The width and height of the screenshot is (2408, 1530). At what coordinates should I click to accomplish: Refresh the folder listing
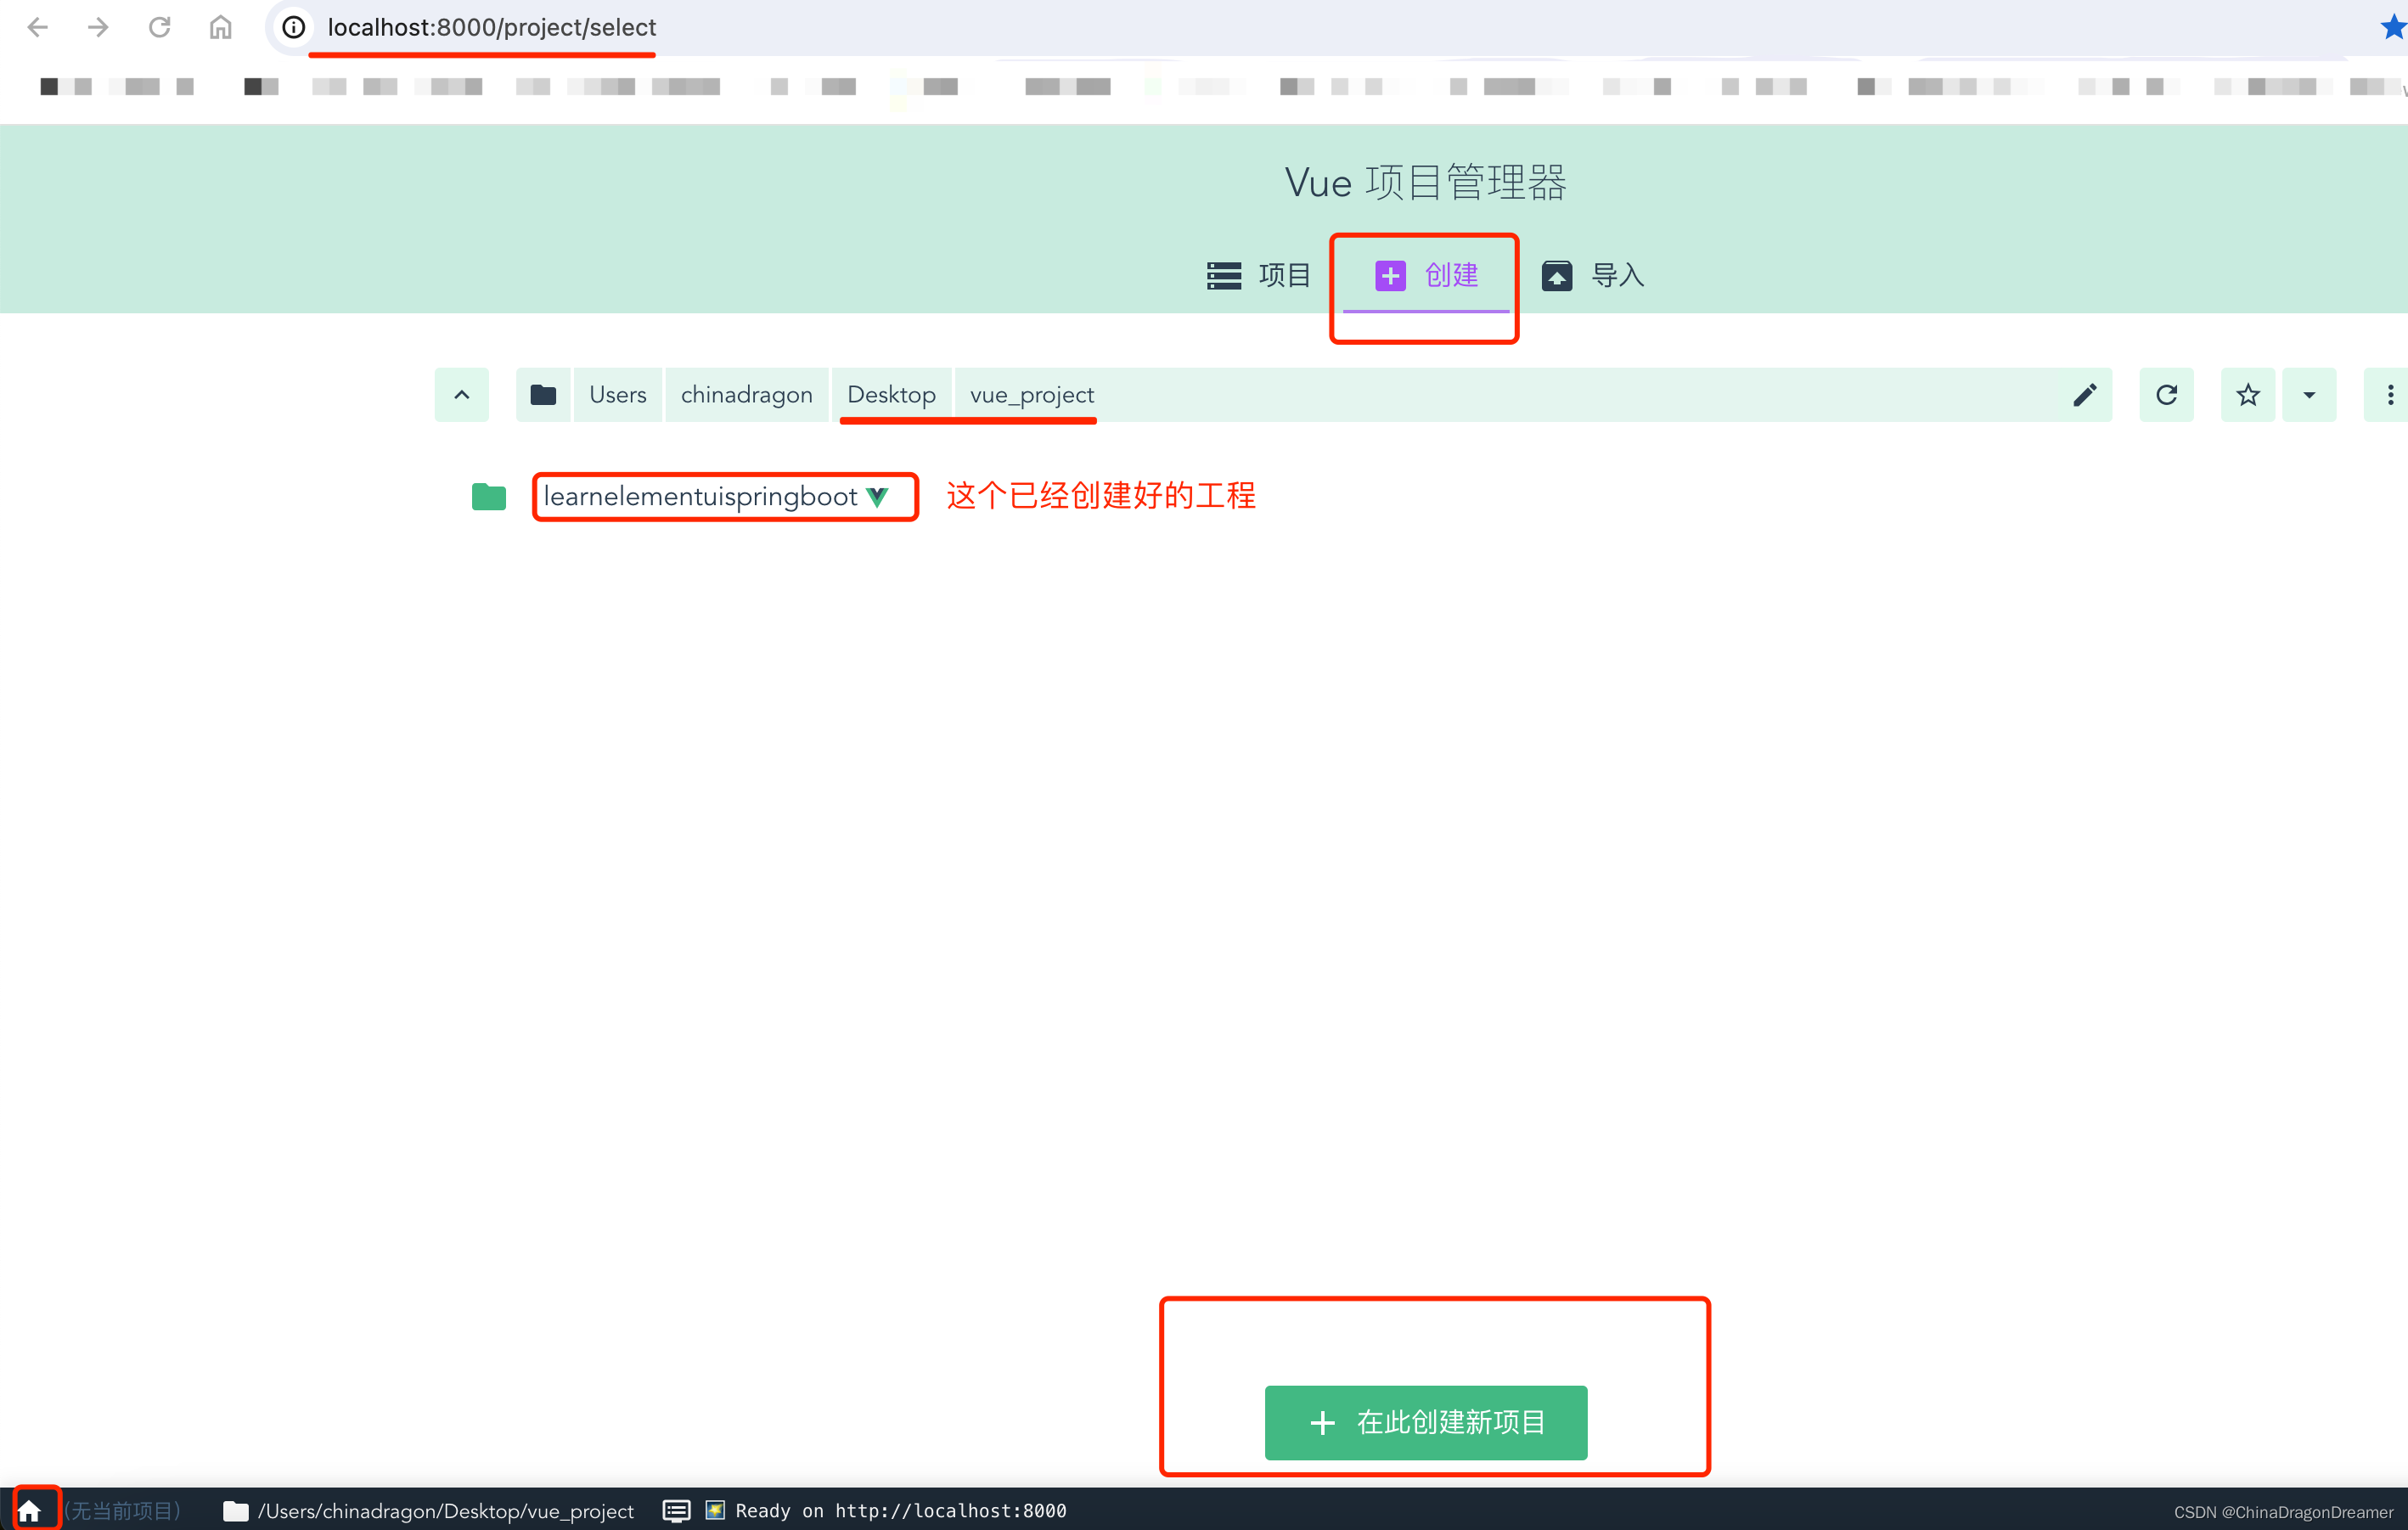pyautogui.click(x=2166, y=395)
